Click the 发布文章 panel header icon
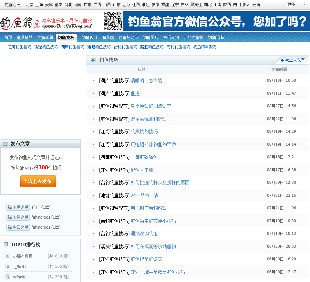Image resolution: width=310 pixels, height=282 pixels. click(x=5, y=144)
